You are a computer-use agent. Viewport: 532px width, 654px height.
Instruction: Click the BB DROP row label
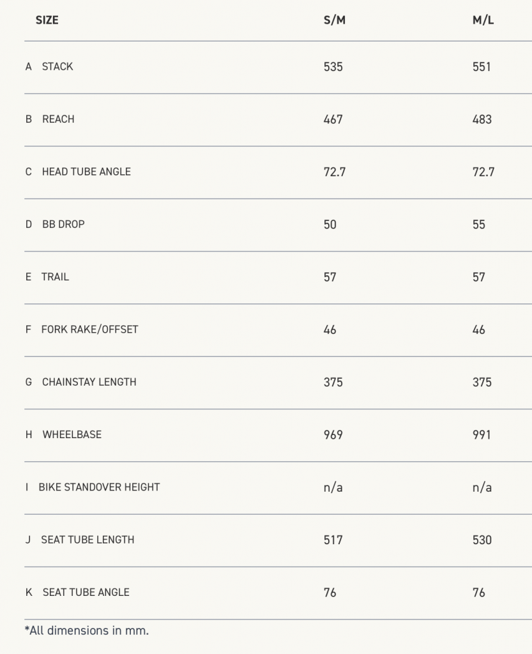coord(63,224)
